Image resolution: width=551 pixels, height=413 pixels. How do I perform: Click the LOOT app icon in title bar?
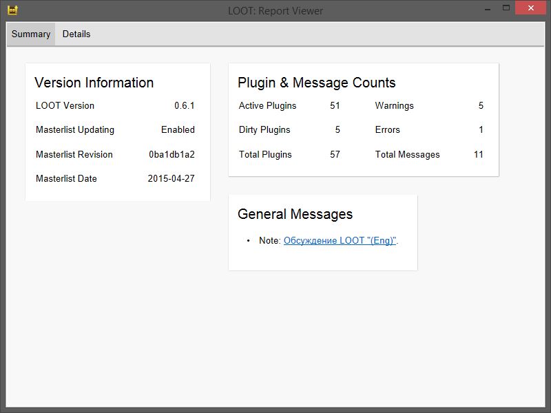coord(12,10)
